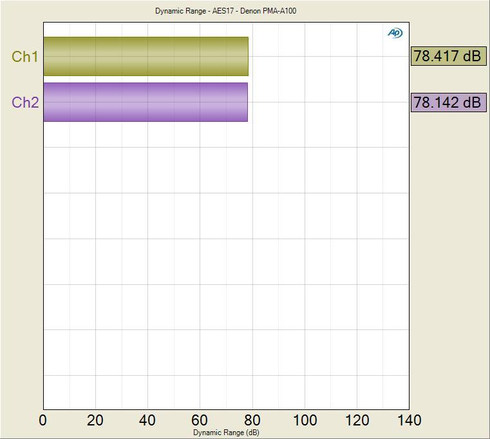Click the 0 tick label on the x-axis
The width and height of the screenshot is (490, 439).
43,420
